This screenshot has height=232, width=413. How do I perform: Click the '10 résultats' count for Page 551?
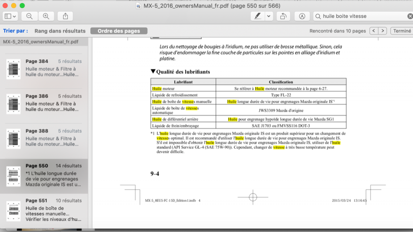click(x=69, y=201)
